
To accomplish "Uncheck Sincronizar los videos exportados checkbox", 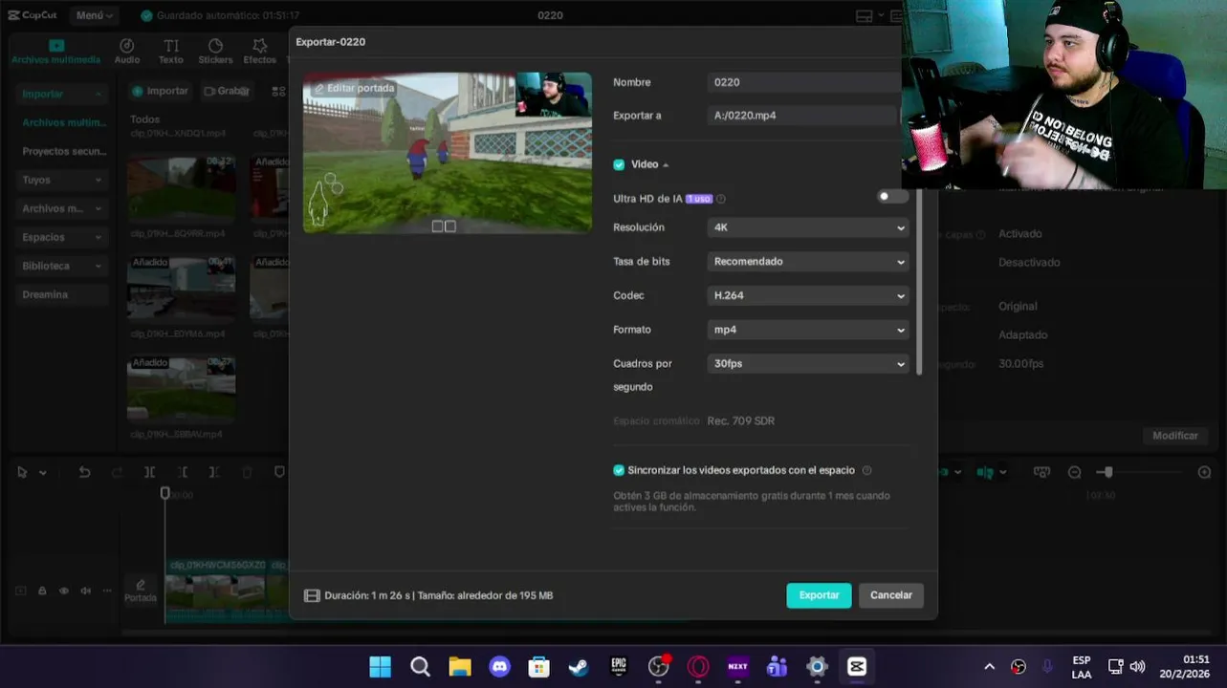I will point(619,470).
